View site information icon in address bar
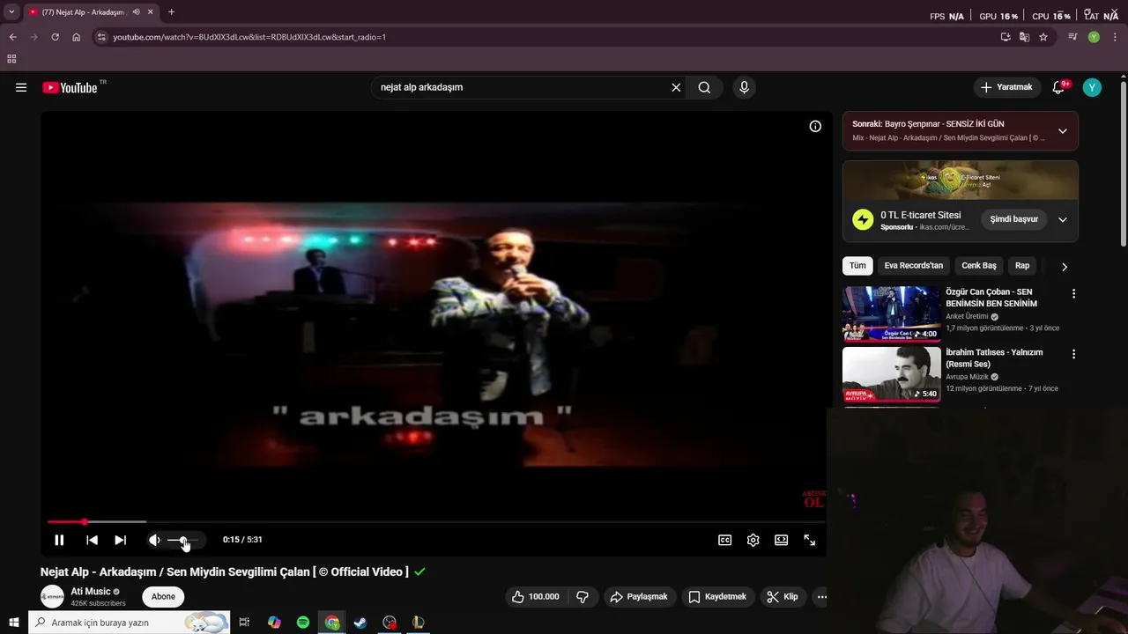Image resolution: width=1128 pixels, height=634 pixels. (101, 37)
